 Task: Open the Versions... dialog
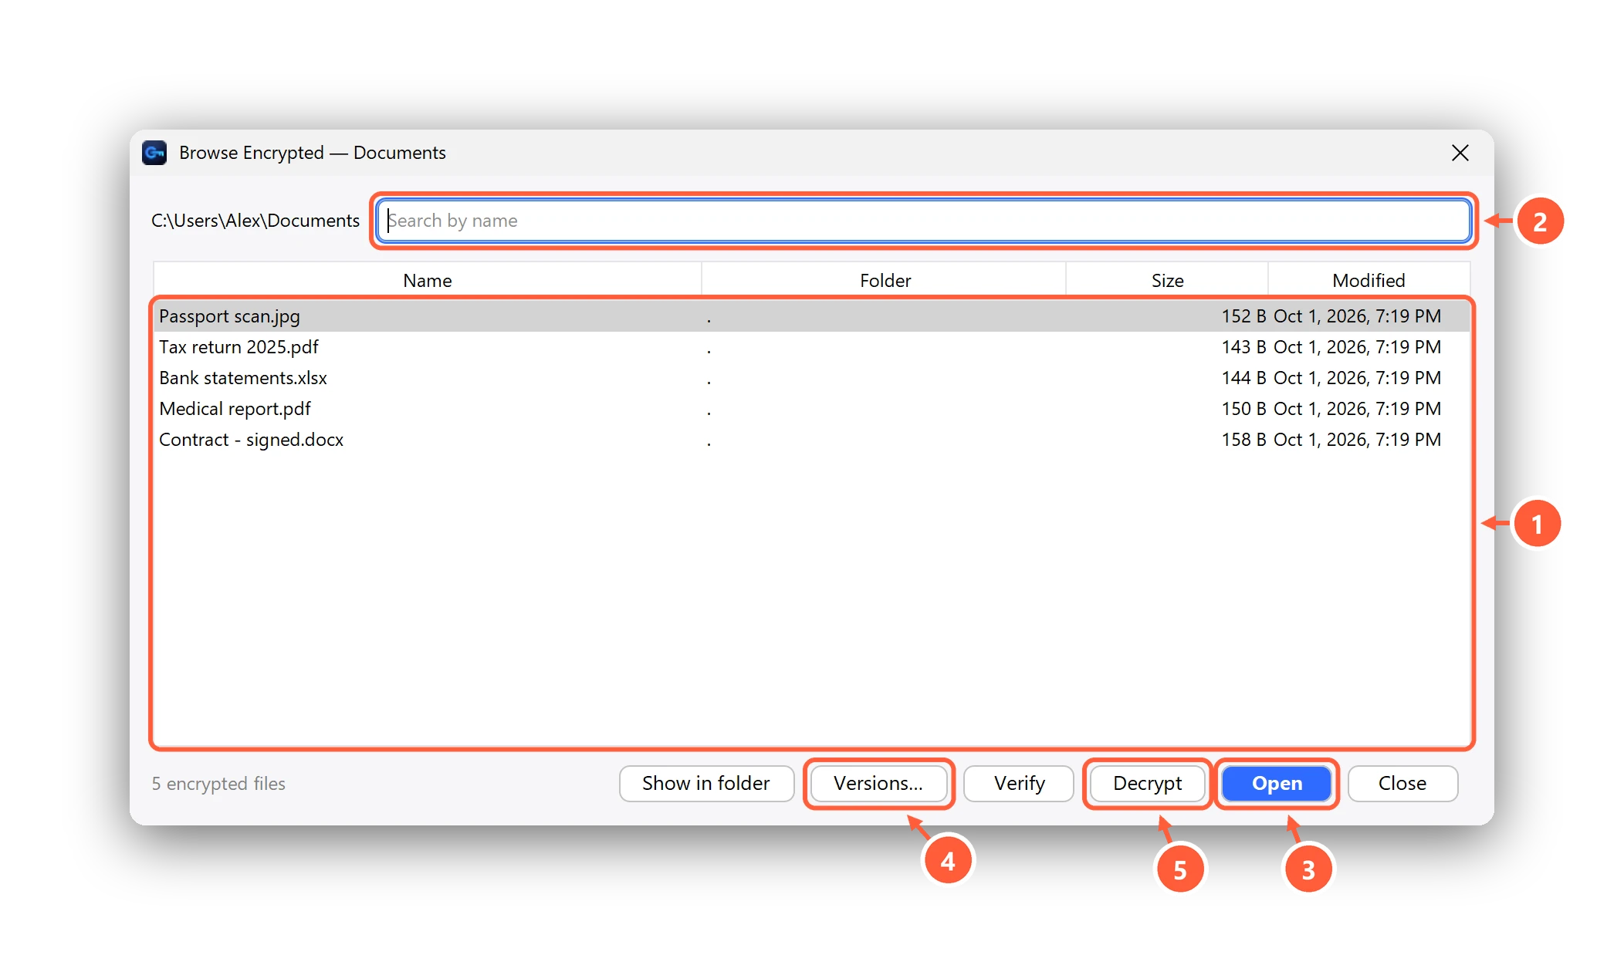point(878,784)
